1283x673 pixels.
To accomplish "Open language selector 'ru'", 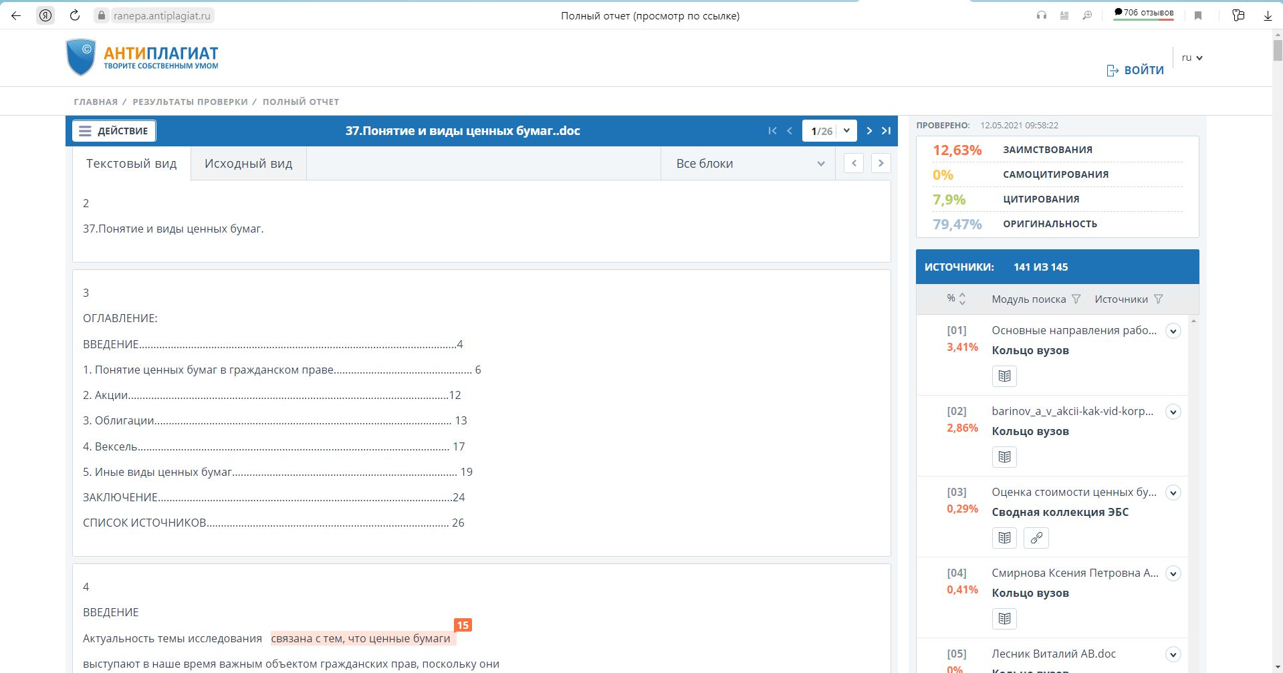I will tap(1191, 57).
